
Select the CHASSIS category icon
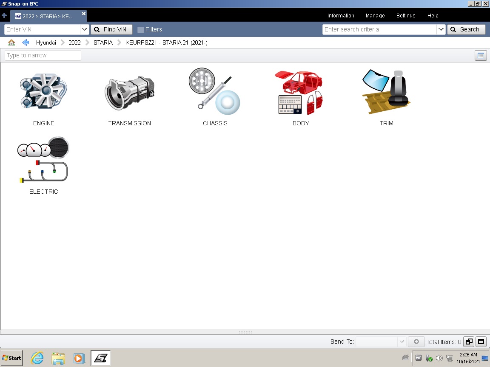coord(215,92)
